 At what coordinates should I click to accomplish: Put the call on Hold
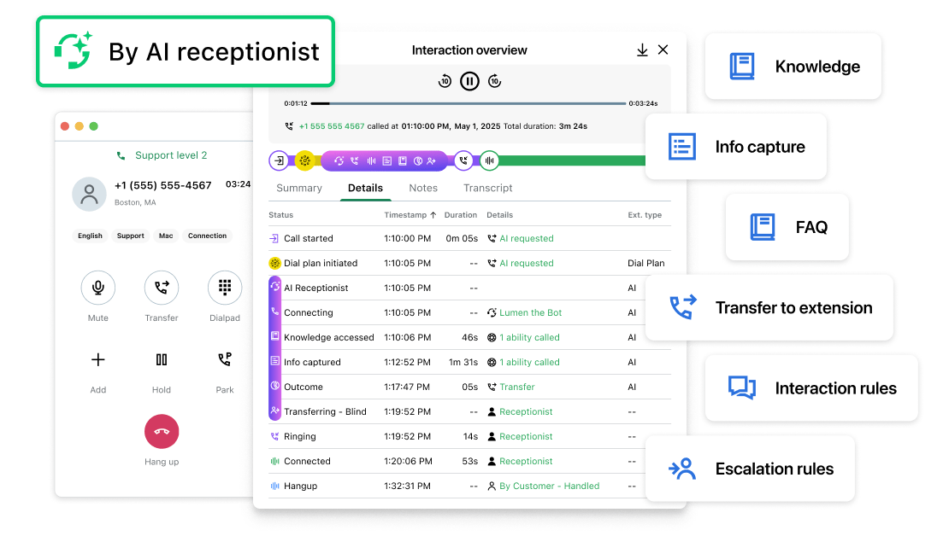(162, 359)
